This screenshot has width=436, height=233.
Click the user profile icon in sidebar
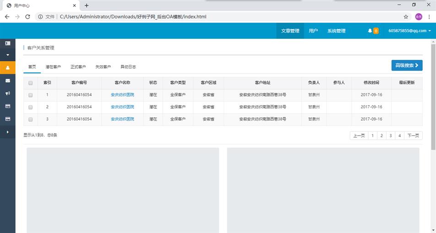pyautogui.click(x=7, y=68)
